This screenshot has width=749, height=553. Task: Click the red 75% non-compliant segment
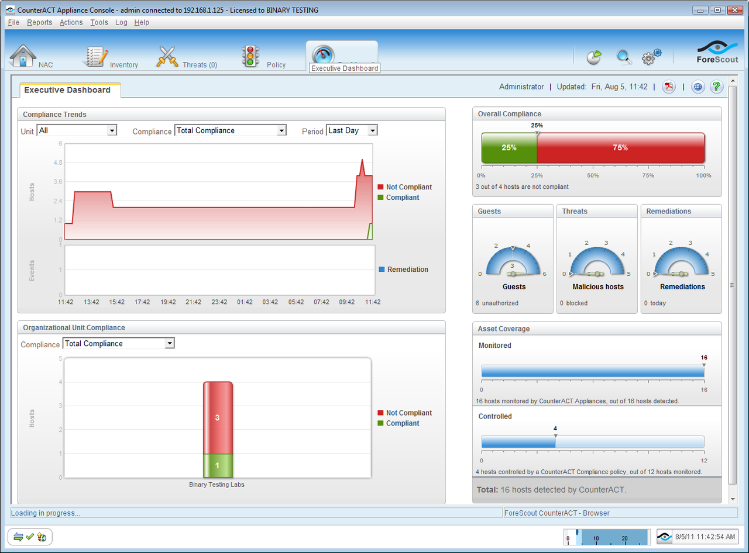pos(621,148)
